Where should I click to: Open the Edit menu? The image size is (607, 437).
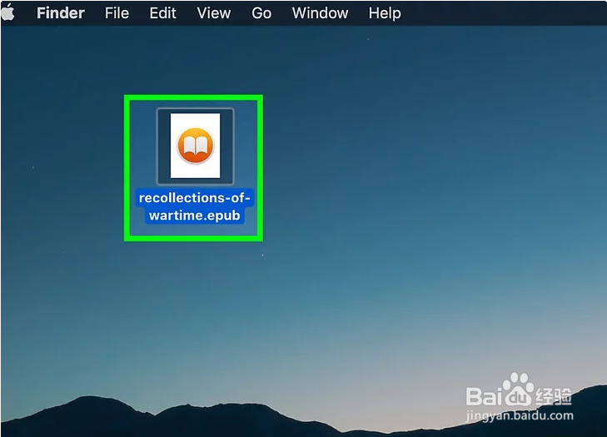163,13
